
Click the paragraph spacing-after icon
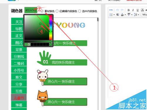coord(129,14)
